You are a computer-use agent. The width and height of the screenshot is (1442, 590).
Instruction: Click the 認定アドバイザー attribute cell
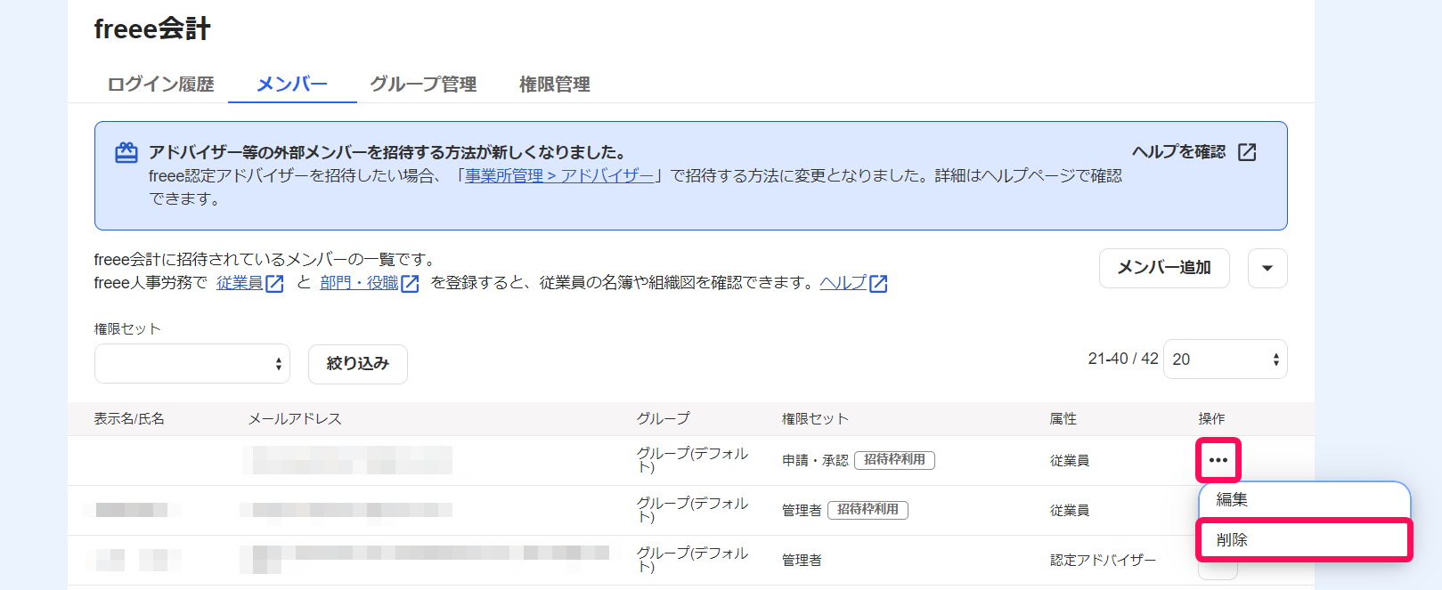coord(1103,561)
